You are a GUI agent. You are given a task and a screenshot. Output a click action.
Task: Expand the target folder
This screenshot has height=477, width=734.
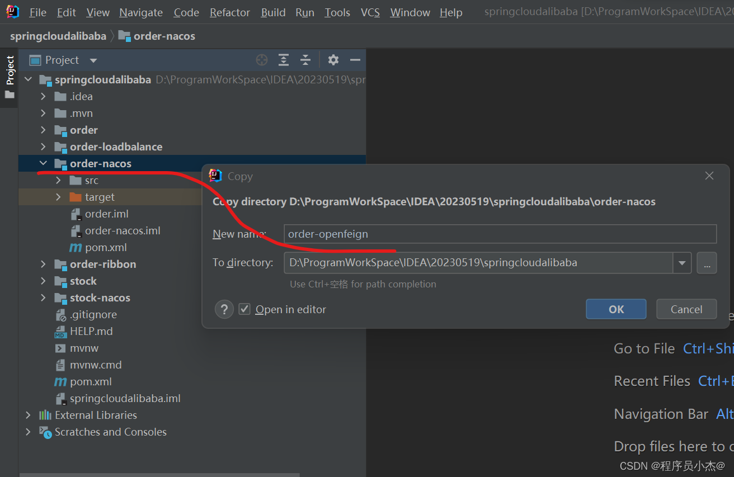(x=59, y=197)
